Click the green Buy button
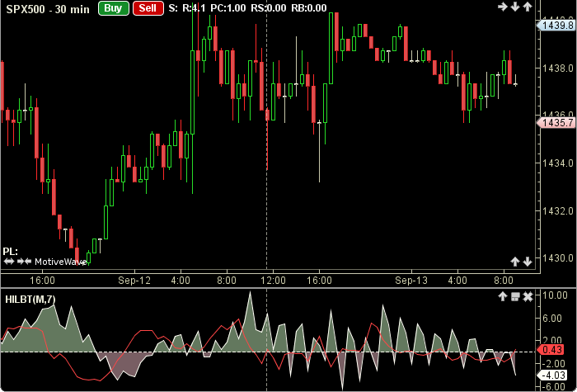Image resolution: width=577 pixels, height=392 pixels. (x=114, y=8)
